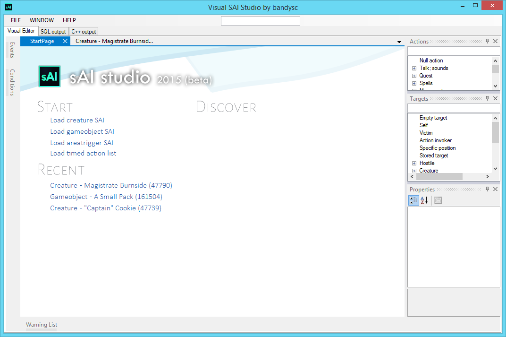
Task: Select Self in Targets list
Action: (x=424, y=125)
